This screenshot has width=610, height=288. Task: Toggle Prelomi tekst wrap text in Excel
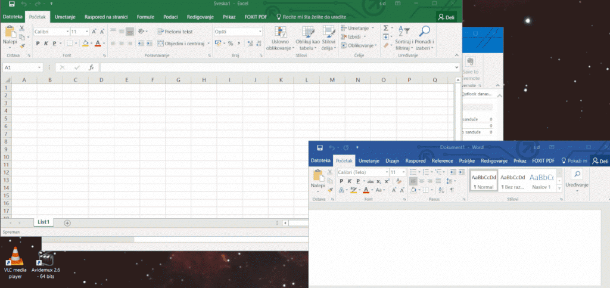click(175, 32)
